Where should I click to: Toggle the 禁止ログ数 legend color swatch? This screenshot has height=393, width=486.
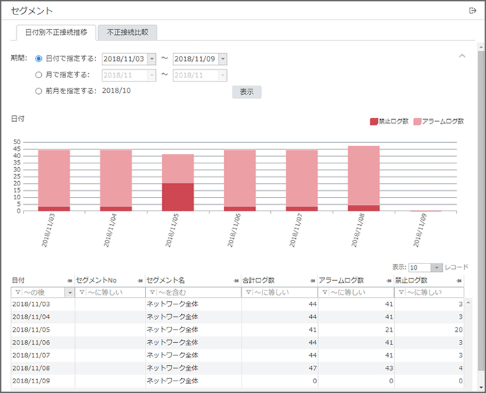(x=374, y=121)
